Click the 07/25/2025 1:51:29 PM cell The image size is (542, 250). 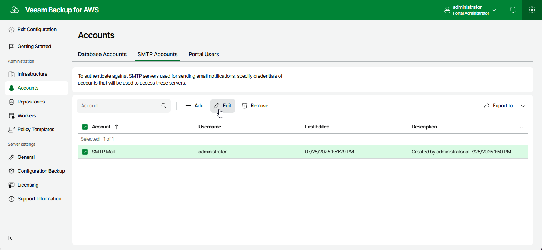click(x=329, y=152)
